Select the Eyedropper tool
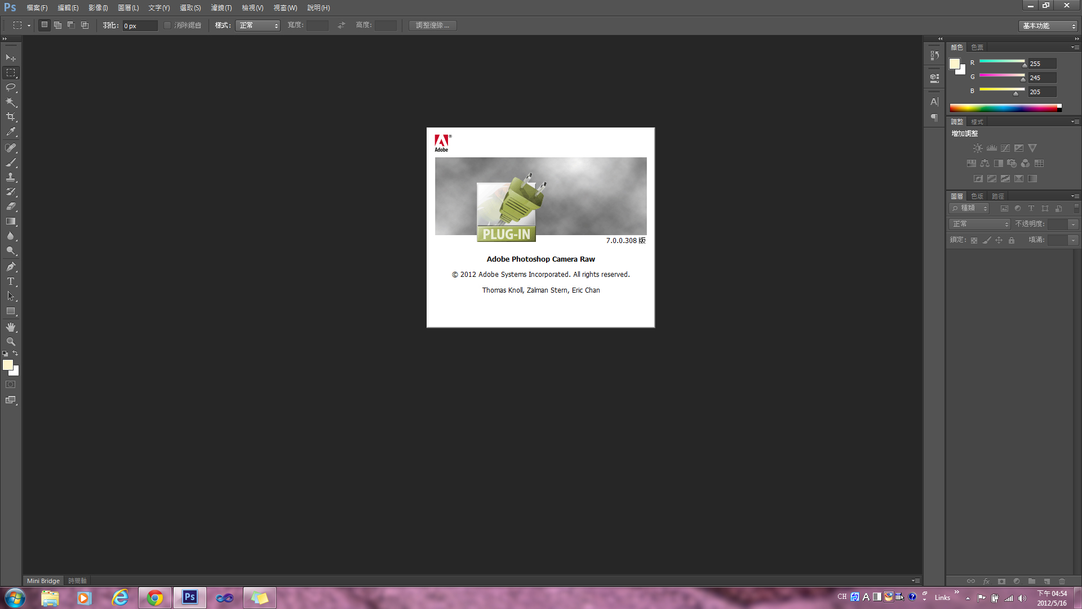 click(x=11, y=132)
